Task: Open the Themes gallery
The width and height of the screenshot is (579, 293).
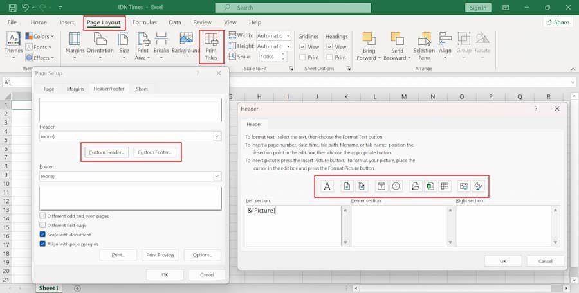Action: (14, 46)
